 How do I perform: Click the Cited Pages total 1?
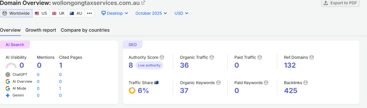point(61,65)
